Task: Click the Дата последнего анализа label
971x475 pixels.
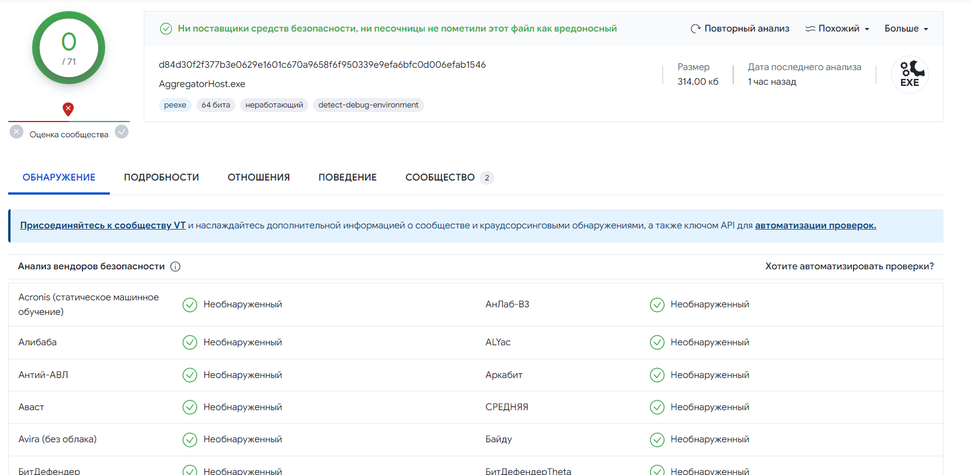Action: point(804,67)
